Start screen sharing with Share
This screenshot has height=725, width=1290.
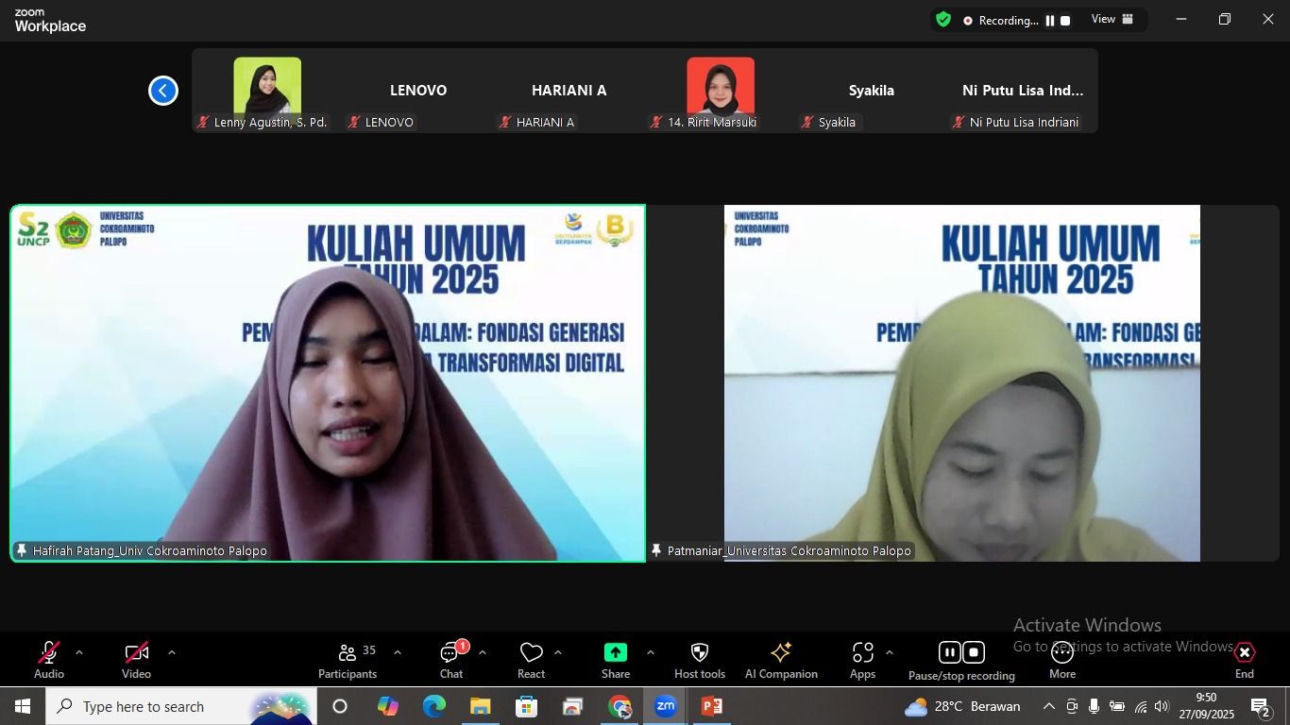point(616,660)
